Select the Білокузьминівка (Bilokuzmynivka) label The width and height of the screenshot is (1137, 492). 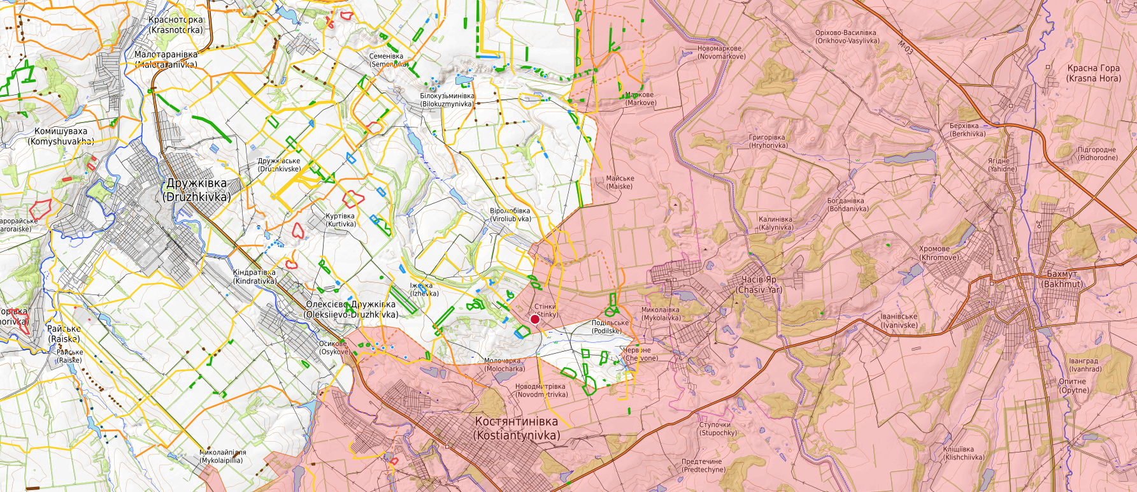pyautogui.click(x=447, y=100)
